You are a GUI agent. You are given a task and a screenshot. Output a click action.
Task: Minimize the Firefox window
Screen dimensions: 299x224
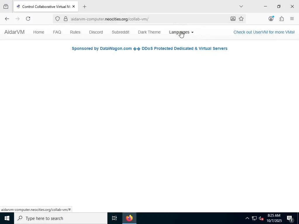(x=265, y=6)
